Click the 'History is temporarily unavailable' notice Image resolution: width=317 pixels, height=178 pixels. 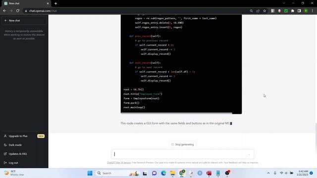point(24,35)
